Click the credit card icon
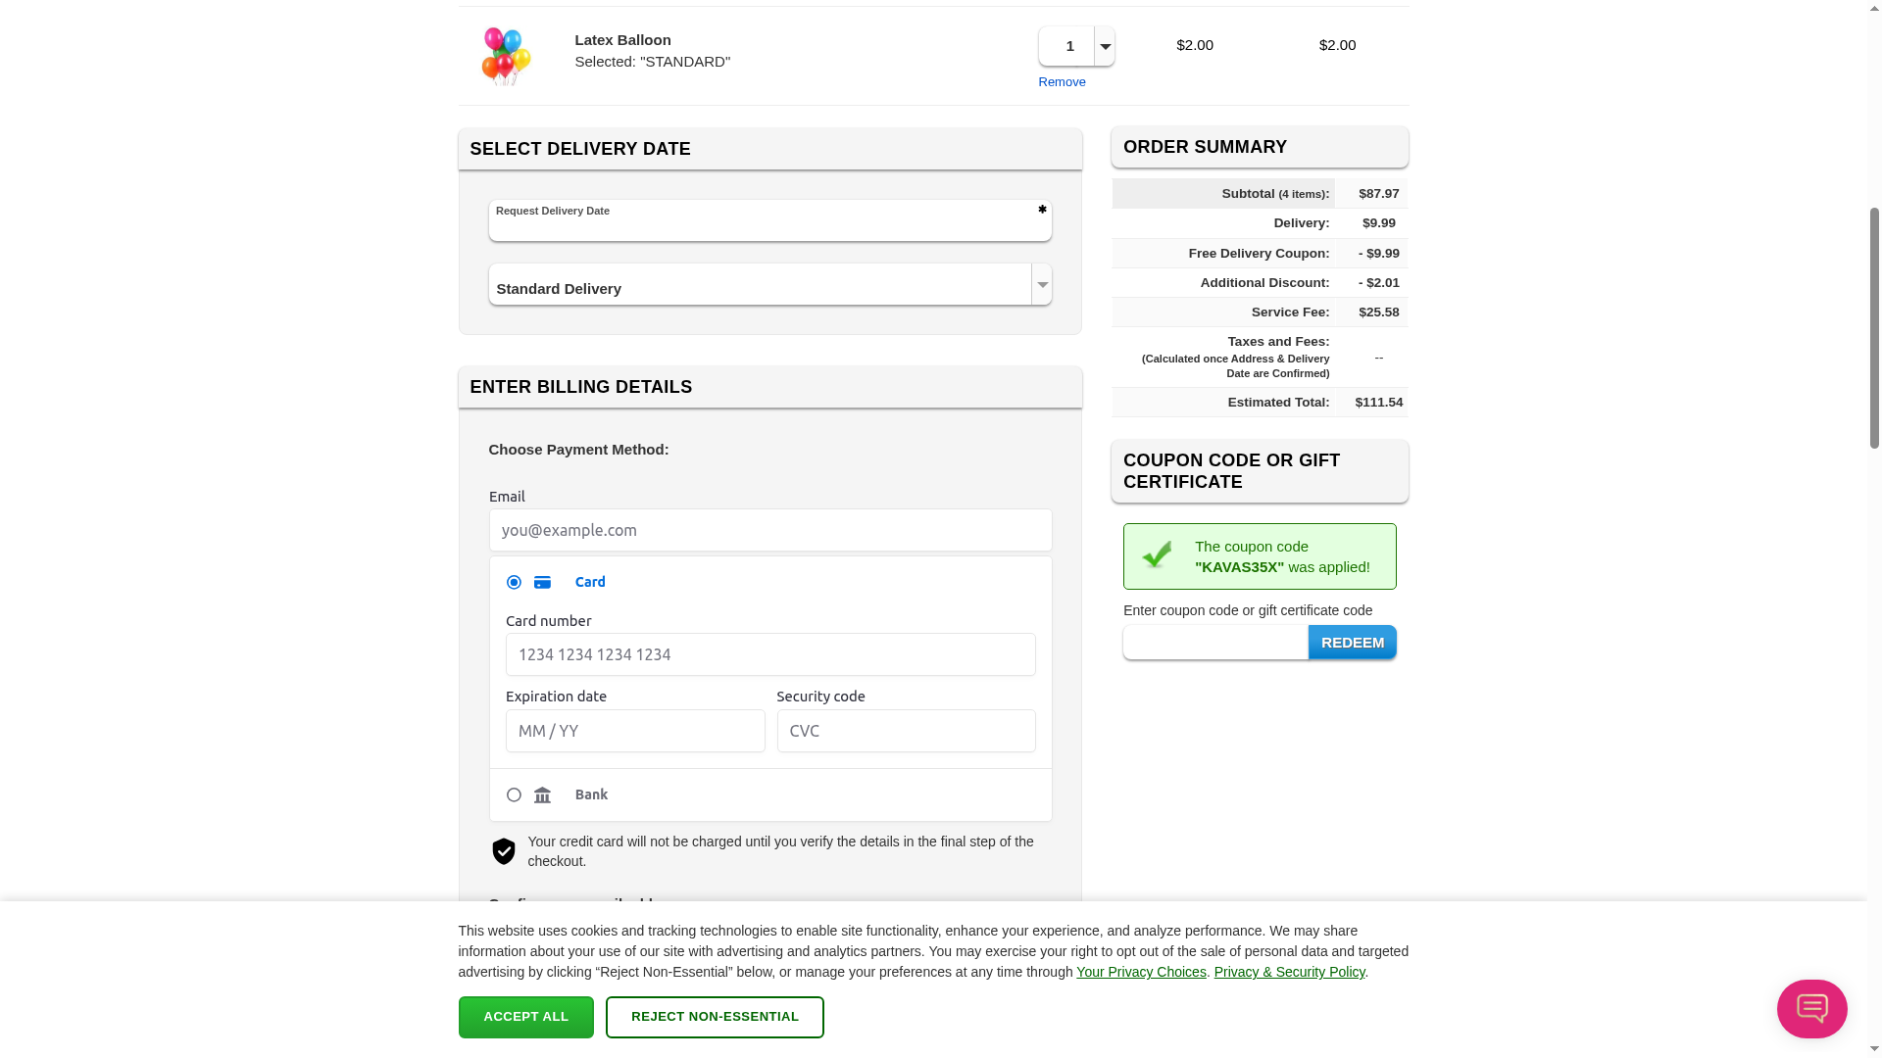 pos(542,583)
